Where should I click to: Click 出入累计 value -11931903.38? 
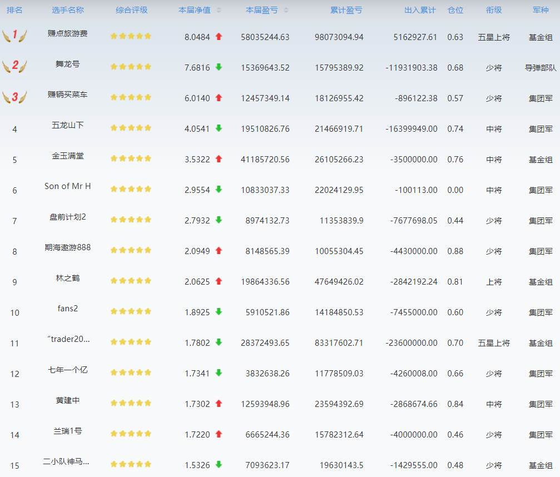point(411,68)
